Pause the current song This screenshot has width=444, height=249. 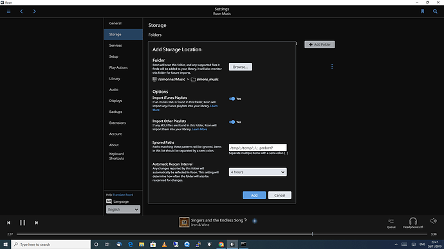tap(23, 223)
